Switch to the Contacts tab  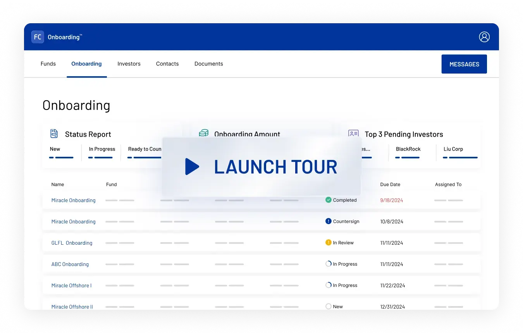coord(167,64)
